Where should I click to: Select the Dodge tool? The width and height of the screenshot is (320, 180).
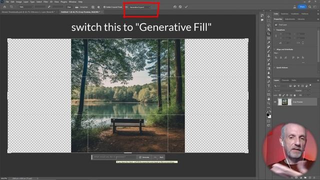point(268,77)
